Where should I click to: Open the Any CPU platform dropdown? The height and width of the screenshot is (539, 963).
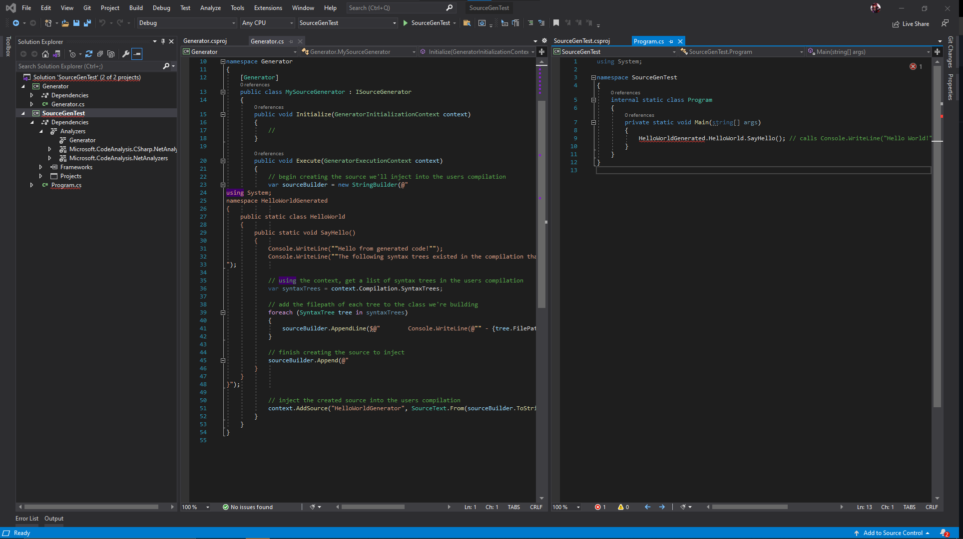(267, 23)
